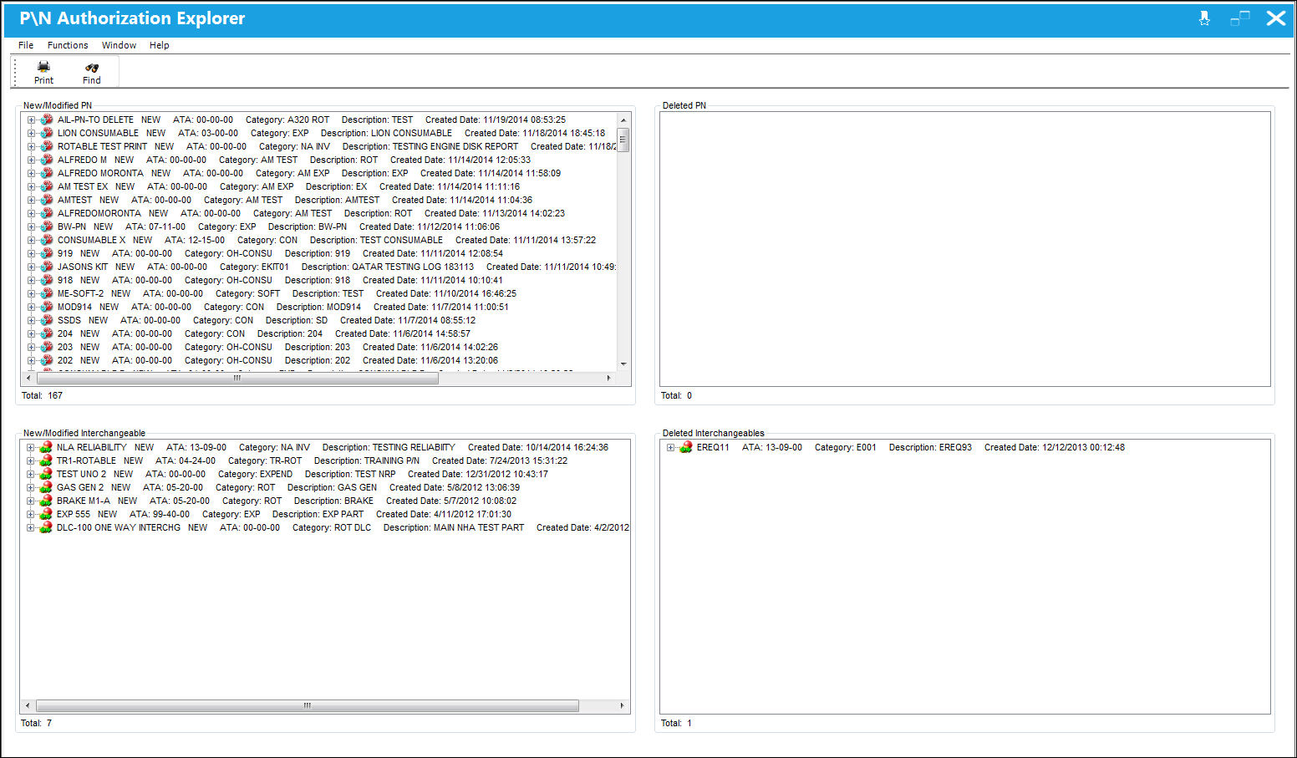Viewport: 1297px width, 758px height.
Task: Open the Window menu
Action: pos(119,45)
